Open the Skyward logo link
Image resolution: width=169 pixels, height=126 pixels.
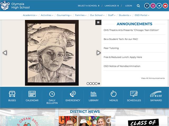156,94
